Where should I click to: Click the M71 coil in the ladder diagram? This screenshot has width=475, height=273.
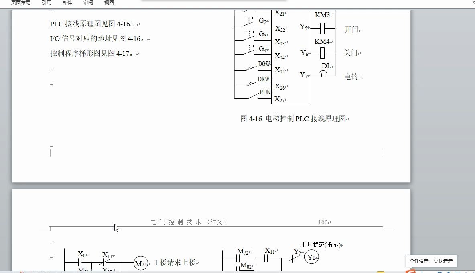(x=140, y=264)
